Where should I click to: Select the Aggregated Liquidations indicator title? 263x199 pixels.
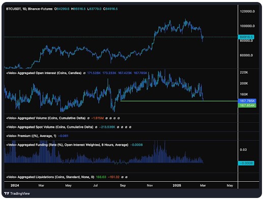tap(50, 177)
